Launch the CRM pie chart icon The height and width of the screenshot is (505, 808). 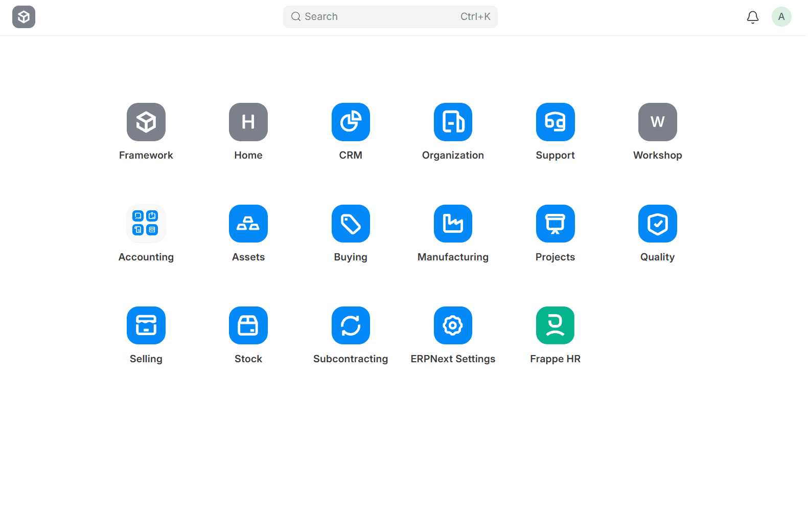click(x=351, y=122)
